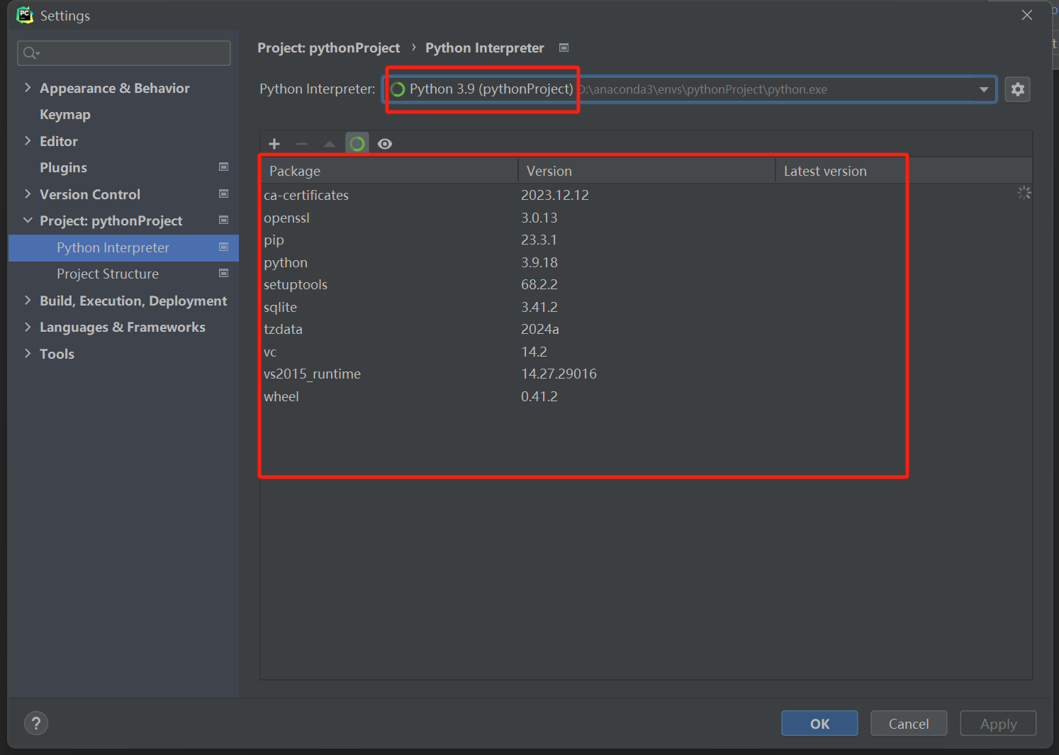Click version 2023.12.12 cell
This screenshot has width=1059, height=755.
tap(555, 195)
